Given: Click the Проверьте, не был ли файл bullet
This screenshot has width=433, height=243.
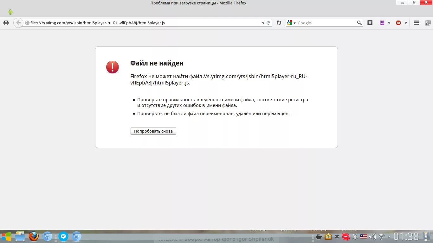Looking at the screenshot, I should [213, 114].
